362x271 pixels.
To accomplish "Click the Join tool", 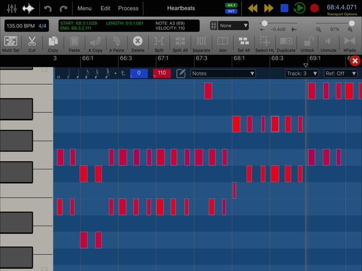I will (x=223, y=44).
